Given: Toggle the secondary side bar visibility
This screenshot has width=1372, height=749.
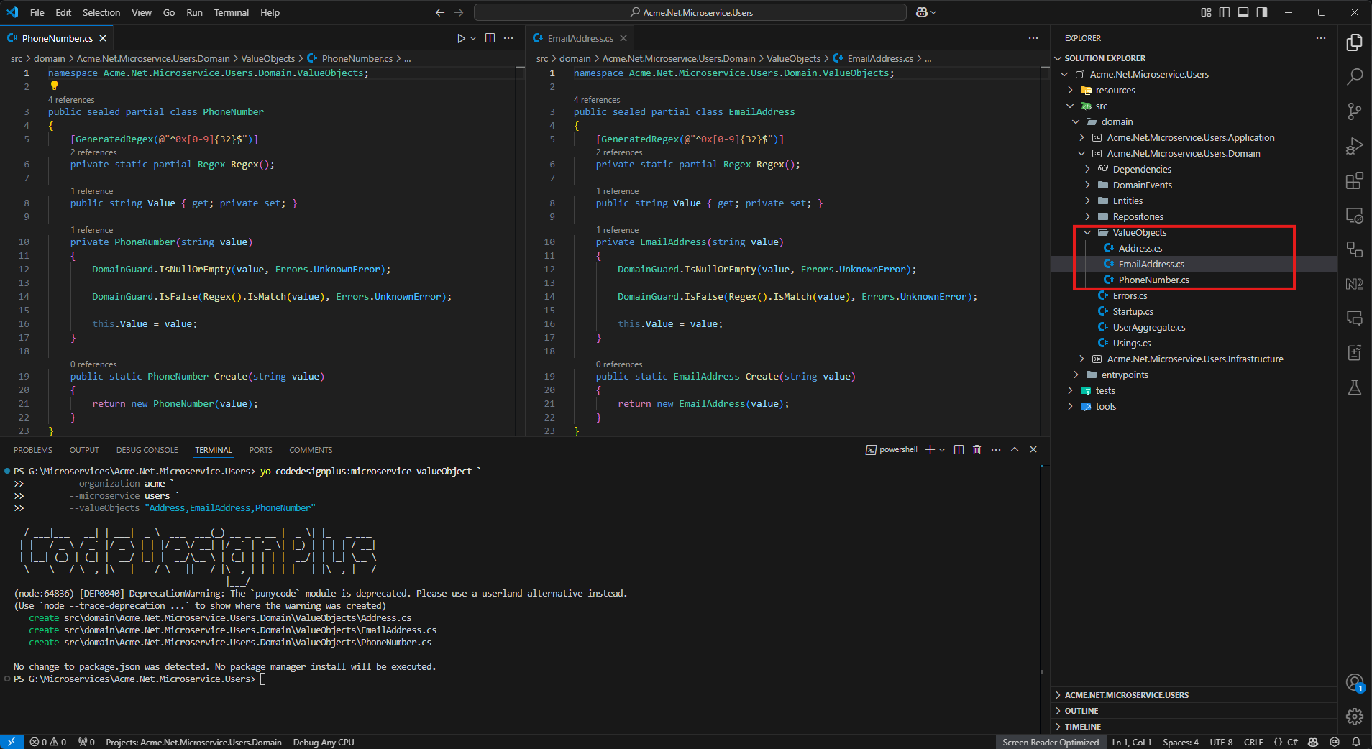Looking at the screenshot, I should (1262, 12).
